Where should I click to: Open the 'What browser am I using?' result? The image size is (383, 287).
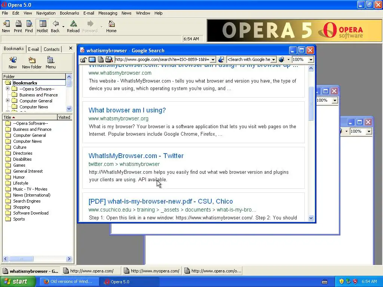pyautogui.click(x=127, y=110)
